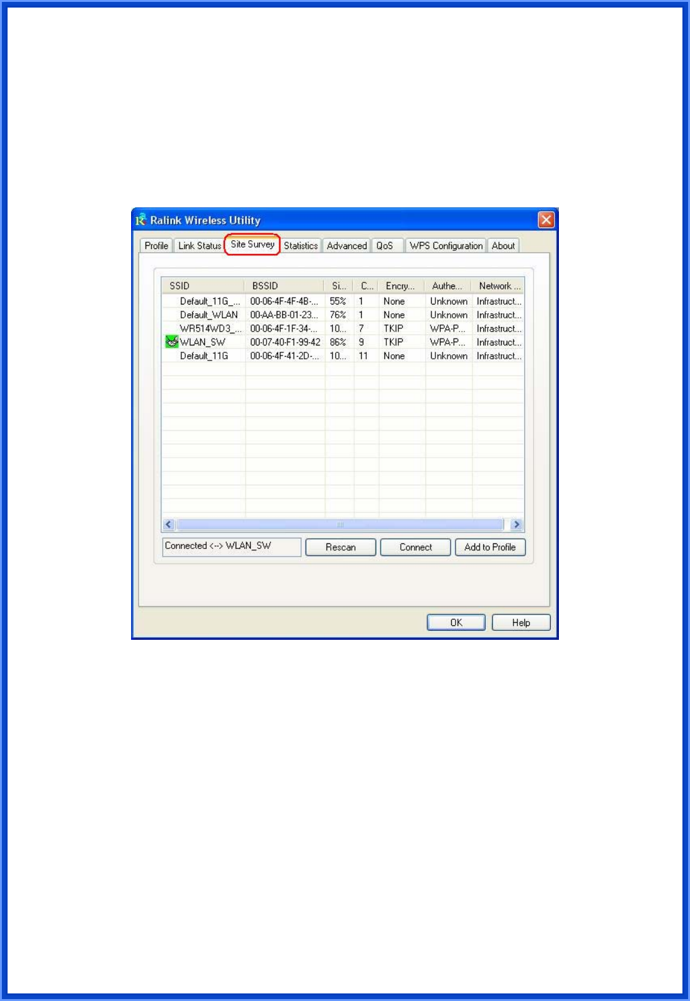
Task: Click the horizontal scrollbar thumb
Action: coord(340,524)
